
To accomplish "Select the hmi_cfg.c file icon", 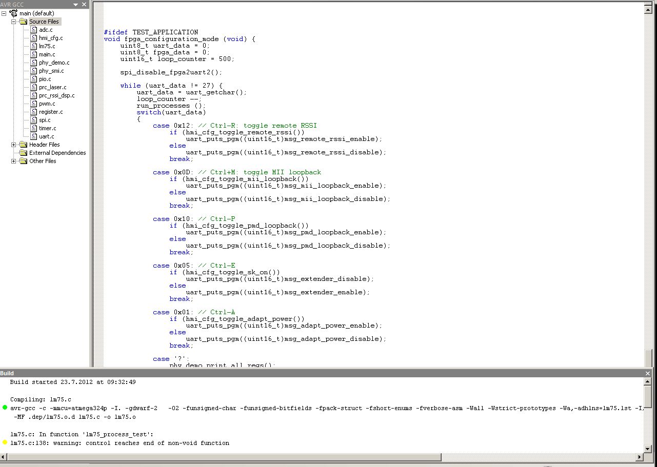I will click(34, 38).
